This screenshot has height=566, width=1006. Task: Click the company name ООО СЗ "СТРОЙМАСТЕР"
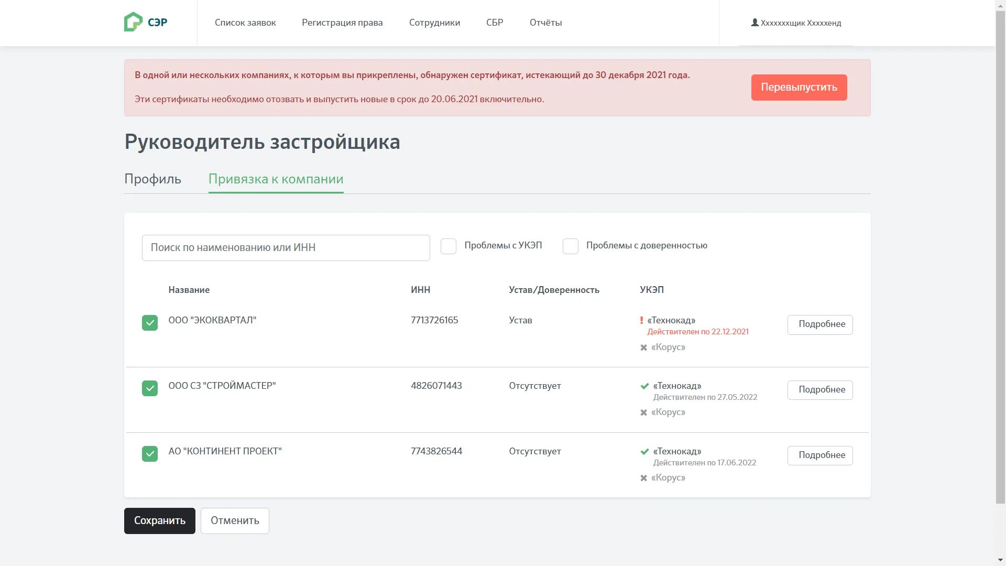[x=222, y=386]
